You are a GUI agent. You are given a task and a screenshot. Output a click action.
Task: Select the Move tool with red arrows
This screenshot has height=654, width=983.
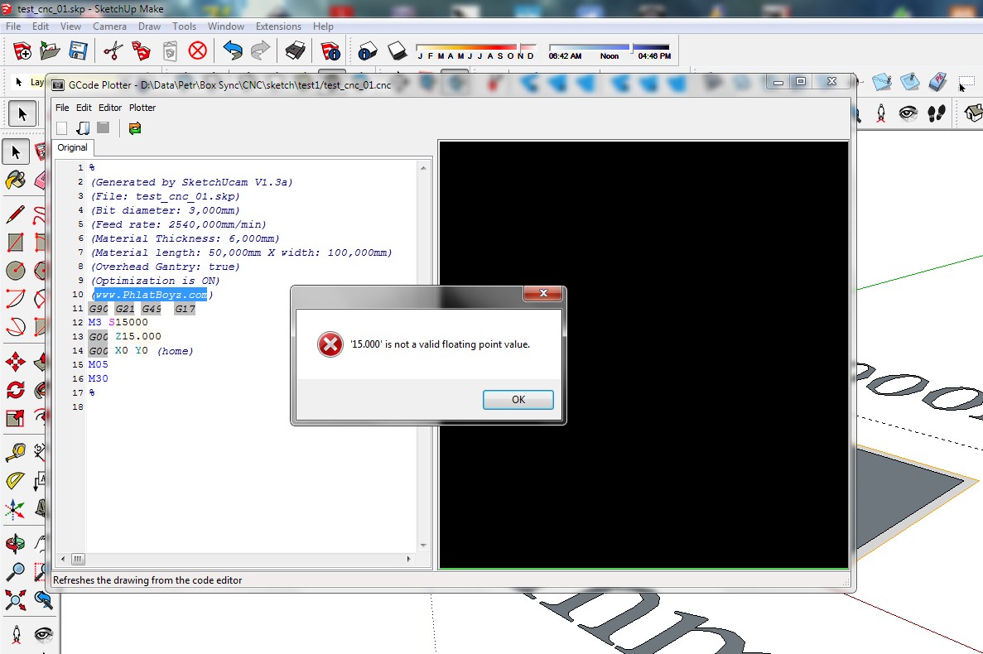pos(15,362)
